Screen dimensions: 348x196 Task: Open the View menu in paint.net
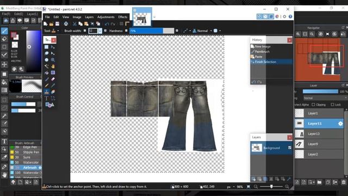65,17
